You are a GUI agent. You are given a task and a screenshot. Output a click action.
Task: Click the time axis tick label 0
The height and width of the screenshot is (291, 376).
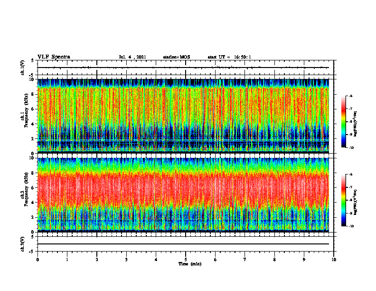(x=38, y=260)
